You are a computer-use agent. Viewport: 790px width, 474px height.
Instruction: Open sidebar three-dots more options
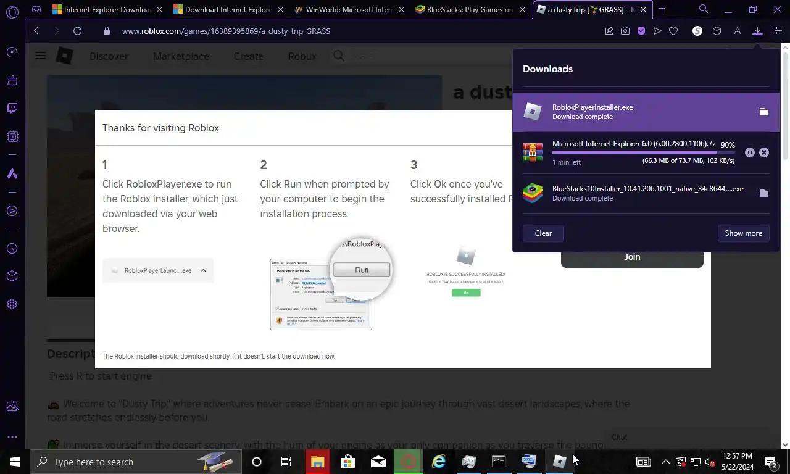tap(12, 437)
